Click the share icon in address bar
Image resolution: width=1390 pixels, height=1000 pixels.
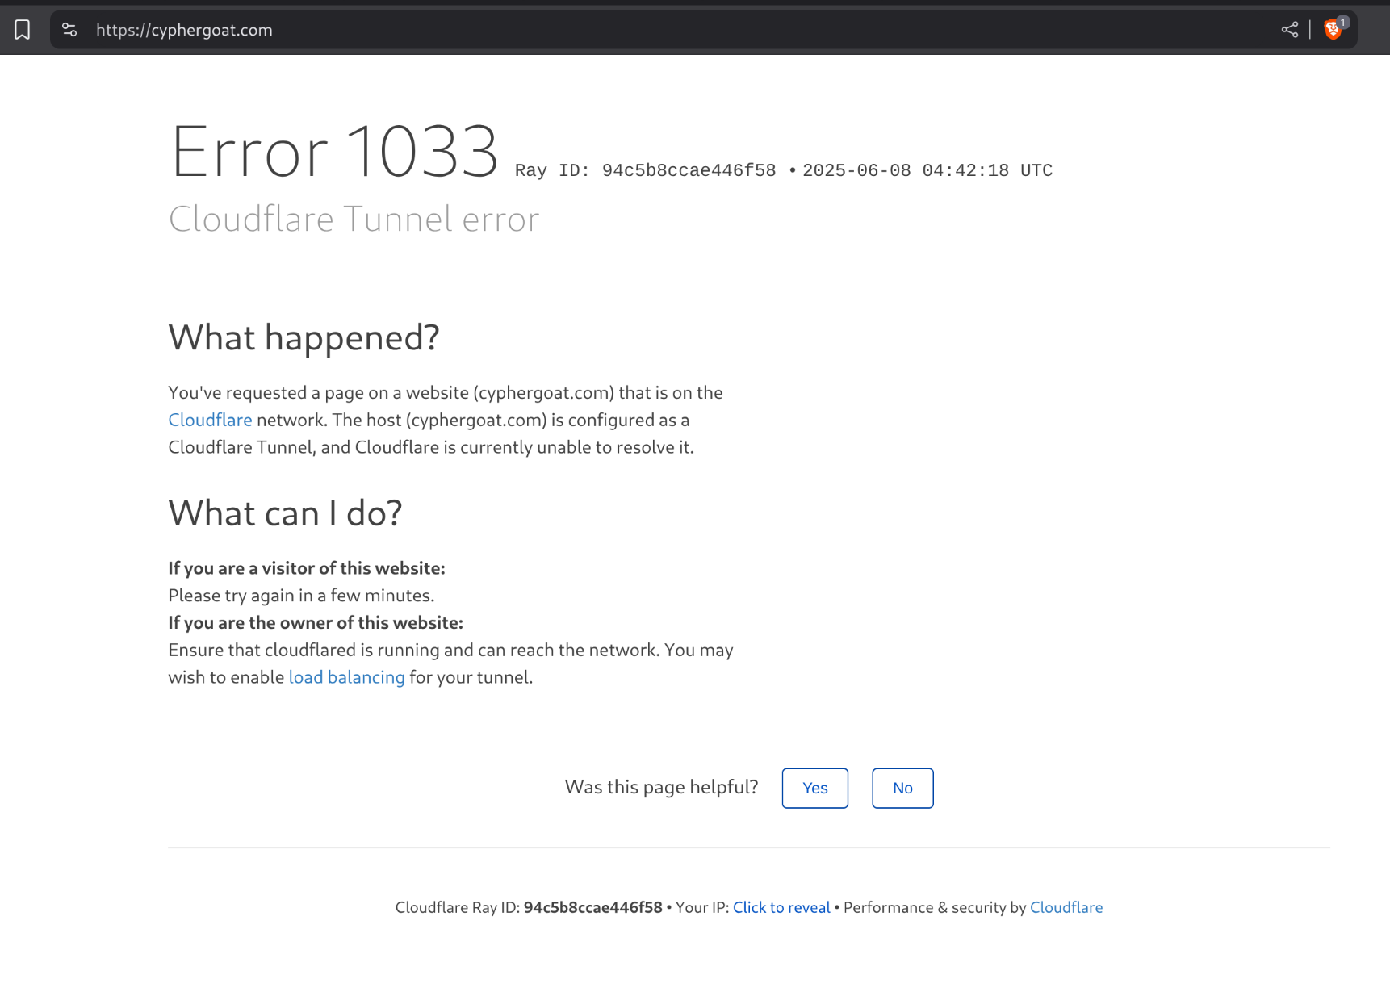[x=1290, y=30]
